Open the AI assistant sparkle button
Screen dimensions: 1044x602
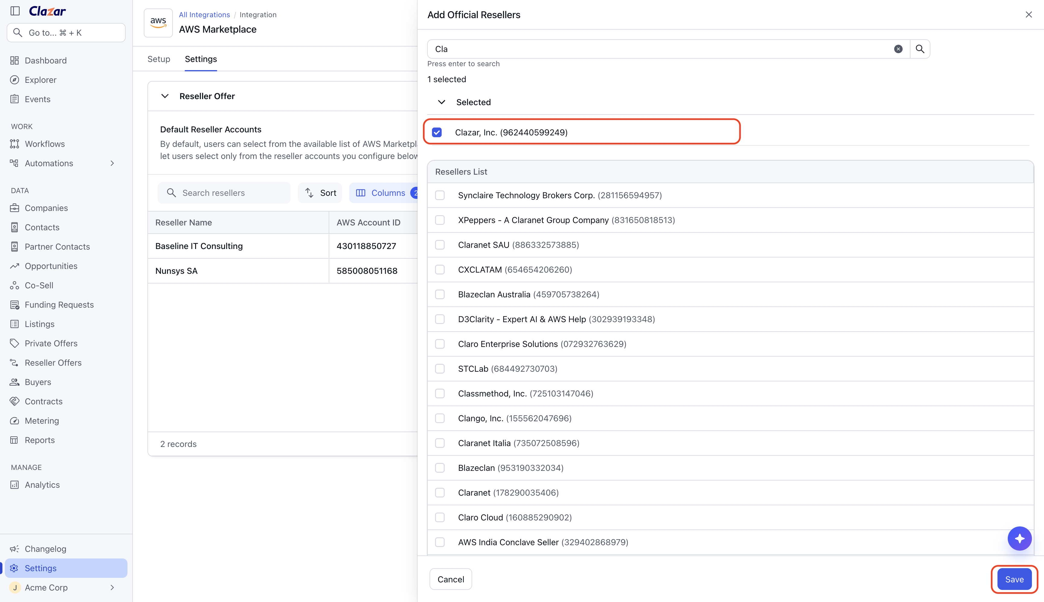(1019, 539)
